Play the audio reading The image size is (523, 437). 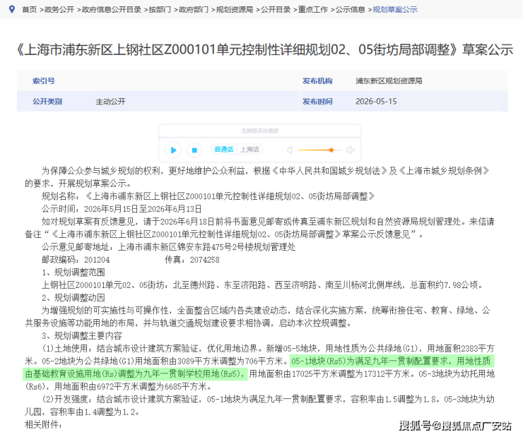[173, 150]
